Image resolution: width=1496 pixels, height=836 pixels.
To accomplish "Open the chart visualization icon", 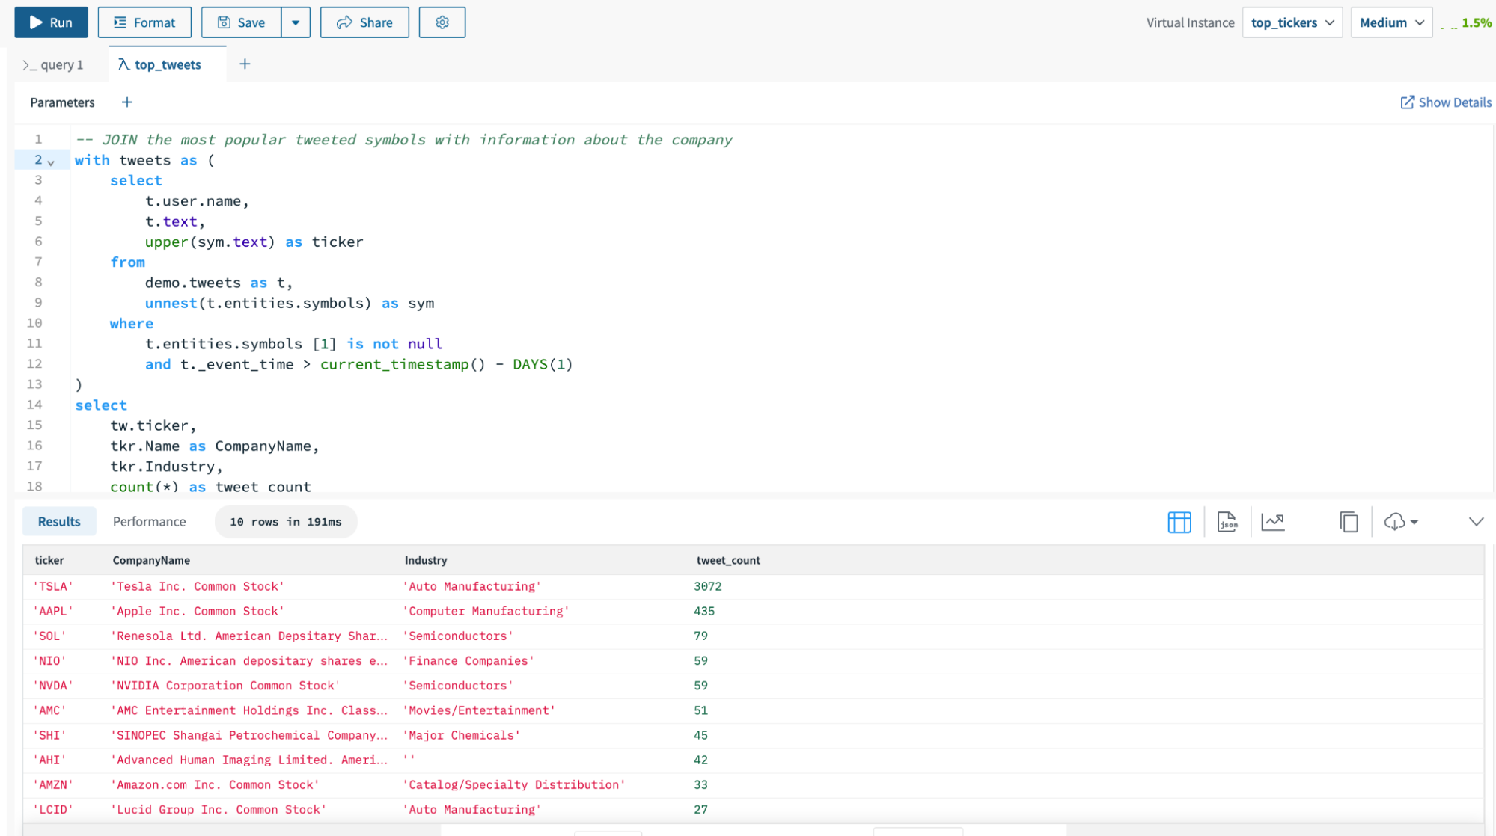I will (1273, 522).
